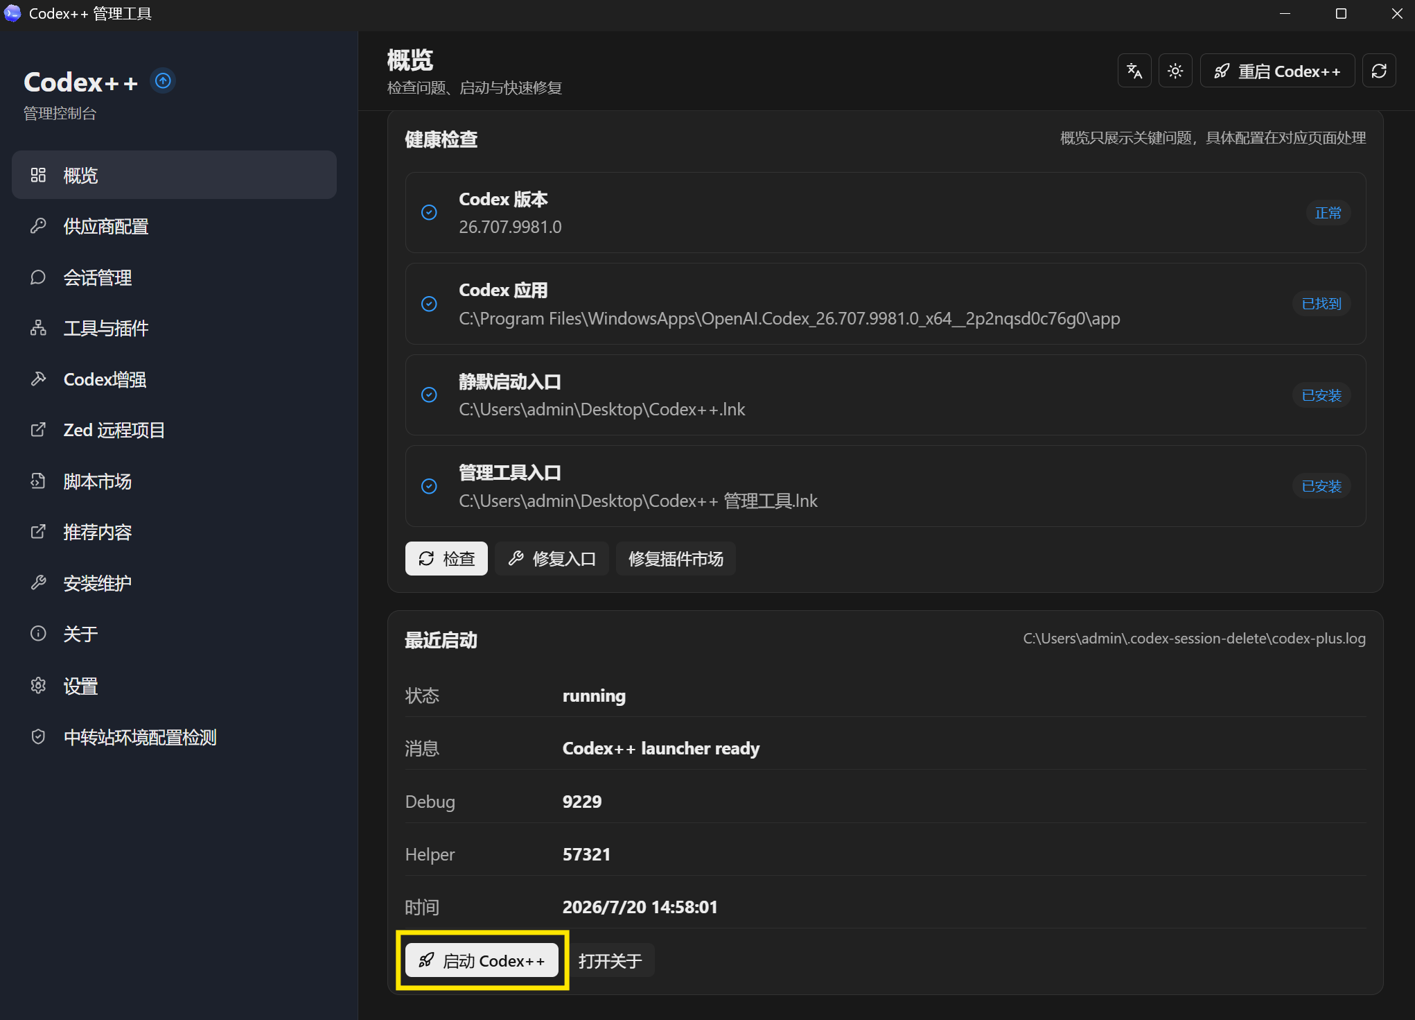Run the 检查 health check button
Viewport: 1415px width, 1020px height.
tap(446, 559)
